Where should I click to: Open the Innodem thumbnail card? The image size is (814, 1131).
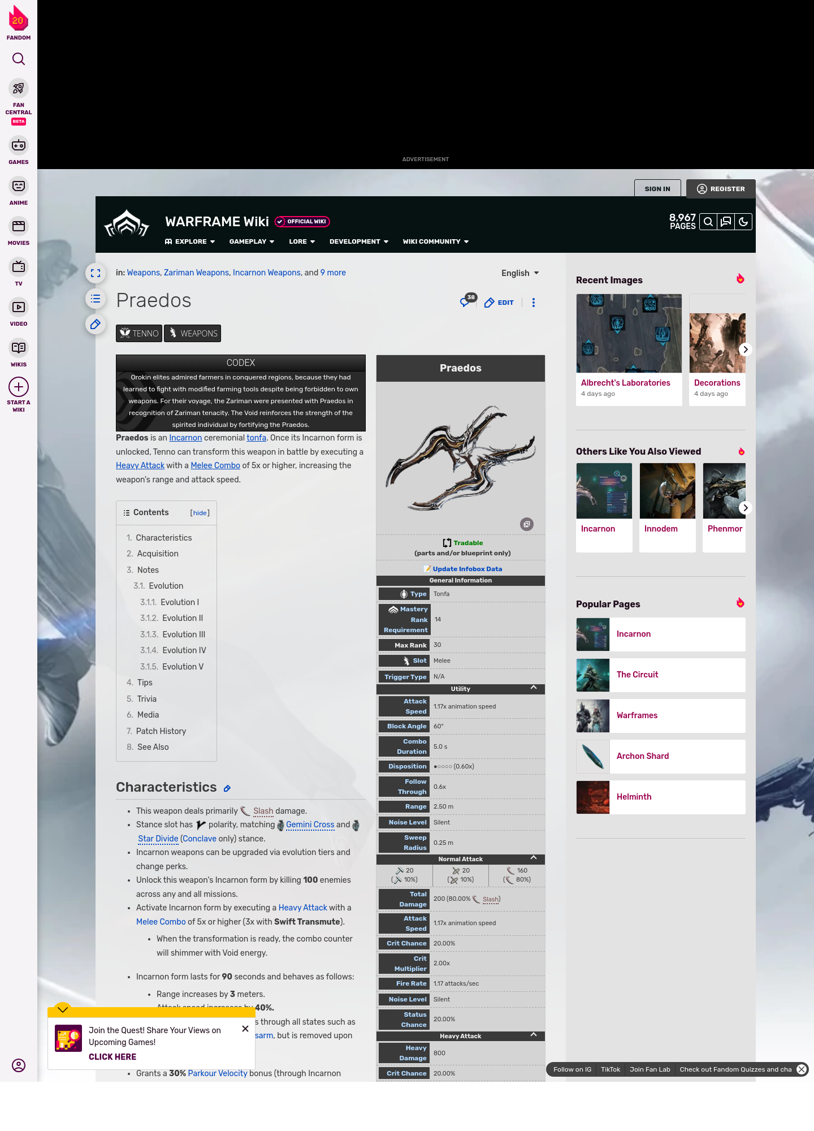click(x=668, y=507)
